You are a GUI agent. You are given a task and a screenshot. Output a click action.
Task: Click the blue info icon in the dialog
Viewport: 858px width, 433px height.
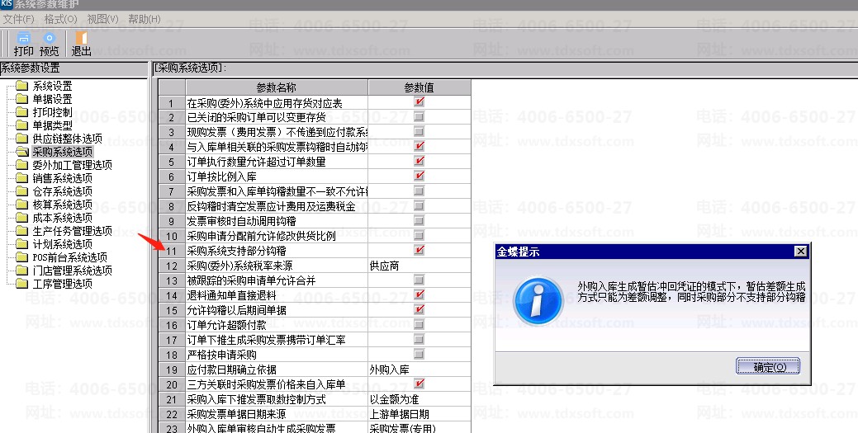(538, 300)
